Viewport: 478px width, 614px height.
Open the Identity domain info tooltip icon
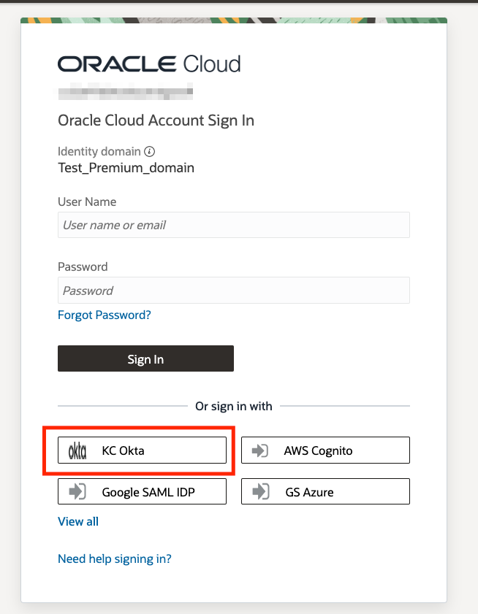149,151
